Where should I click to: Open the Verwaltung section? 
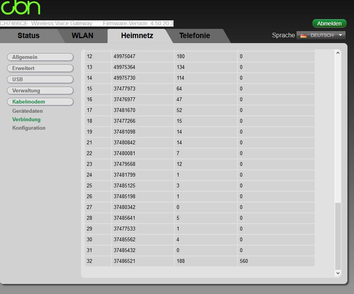(x=40, y=90)
